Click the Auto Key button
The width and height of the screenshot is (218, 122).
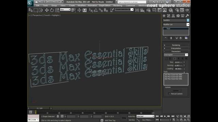[x=131, y=117]
